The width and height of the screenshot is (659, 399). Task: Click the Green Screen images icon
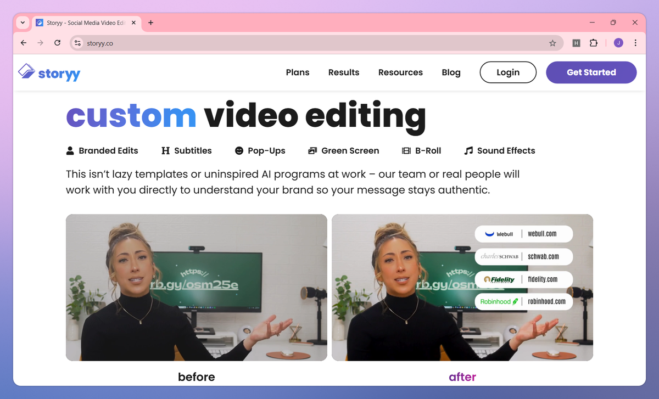coord(312,150)
